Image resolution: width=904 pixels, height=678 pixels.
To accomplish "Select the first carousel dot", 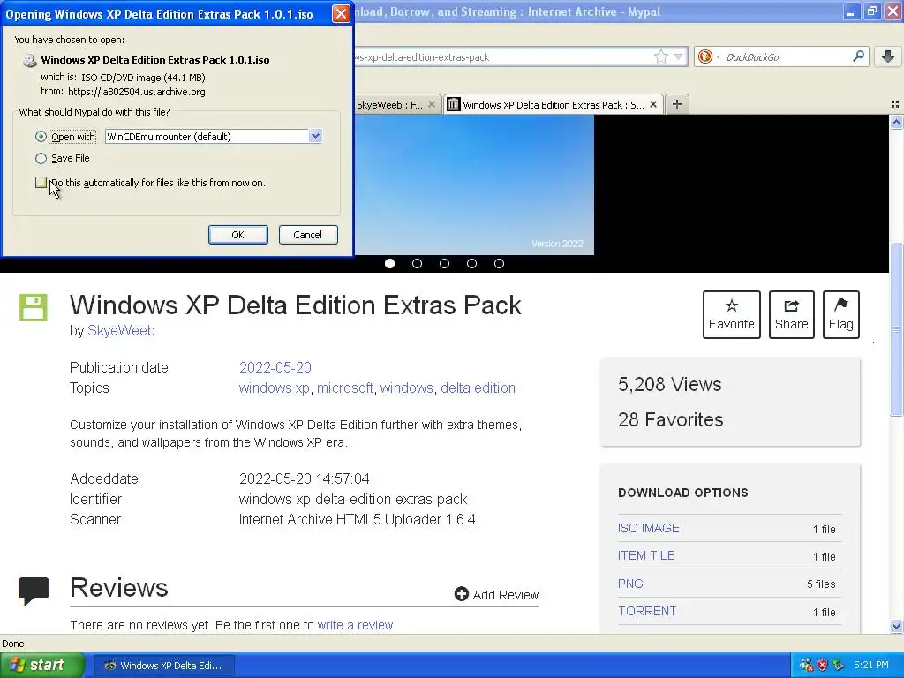I will 389,263.
